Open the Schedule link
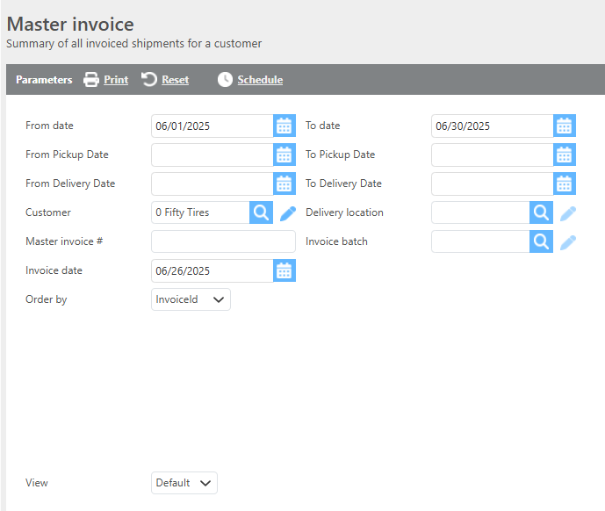Image resolution: width=605 pixels, height=511 pixels. [x=250, y=80]
